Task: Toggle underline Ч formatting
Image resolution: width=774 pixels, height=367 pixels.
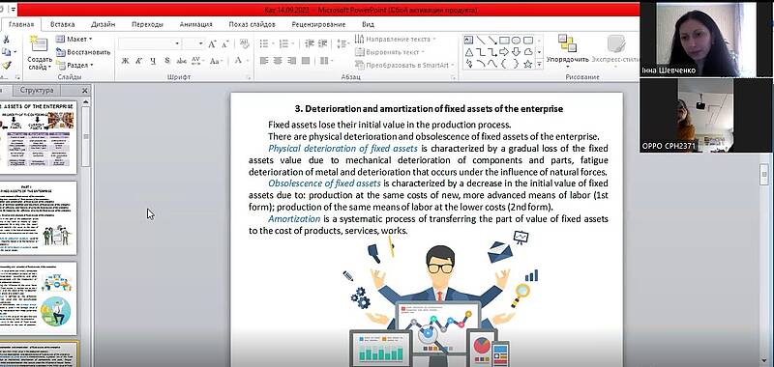Action: 153,61
